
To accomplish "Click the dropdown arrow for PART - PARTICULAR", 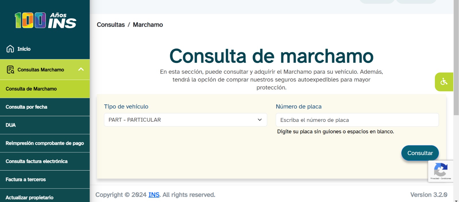I will (260, 120).
